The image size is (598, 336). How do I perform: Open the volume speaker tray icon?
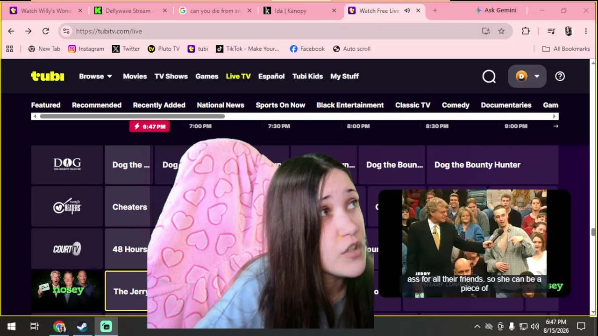(535, 327)
